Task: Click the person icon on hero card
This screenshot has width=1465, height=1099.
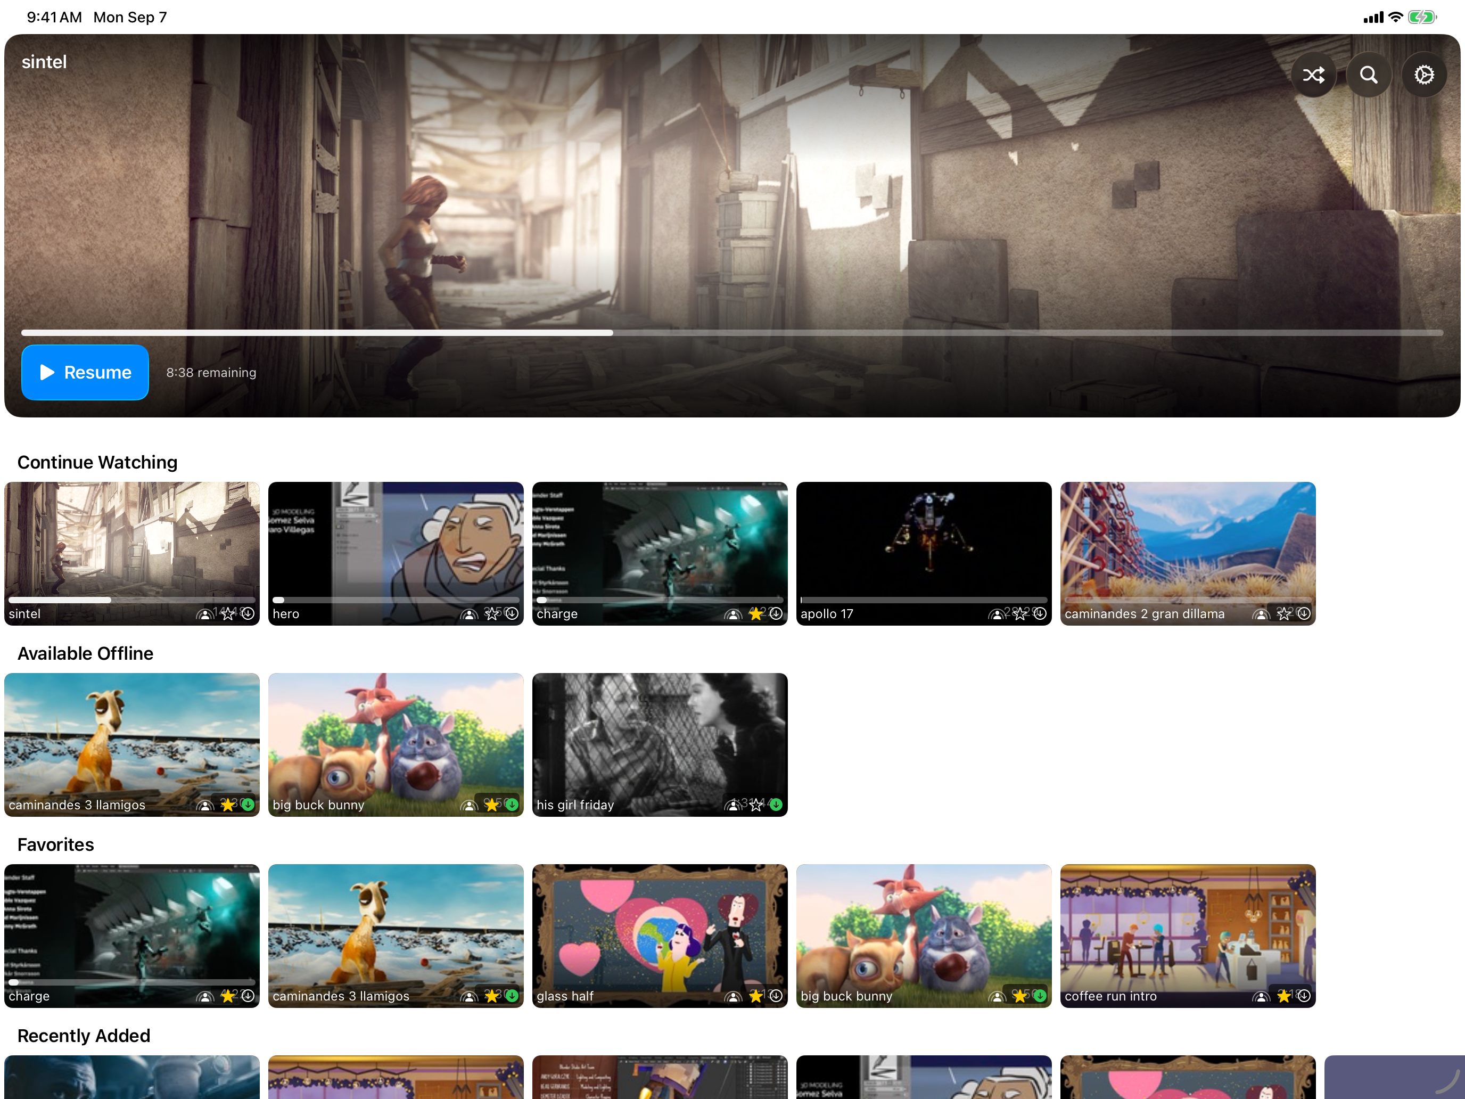Action: 469,615
